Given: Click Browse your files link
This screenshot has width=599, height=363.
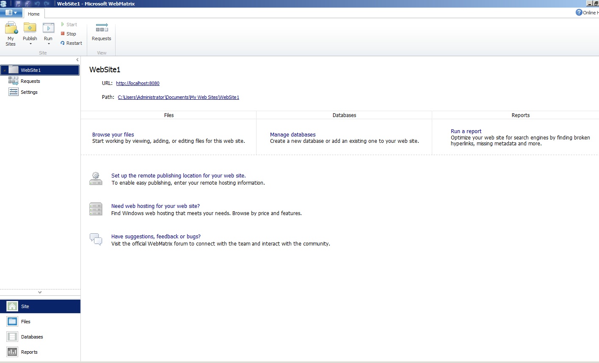Looking at the screenshot, I should pyautogui.click(x=113, y=134).
